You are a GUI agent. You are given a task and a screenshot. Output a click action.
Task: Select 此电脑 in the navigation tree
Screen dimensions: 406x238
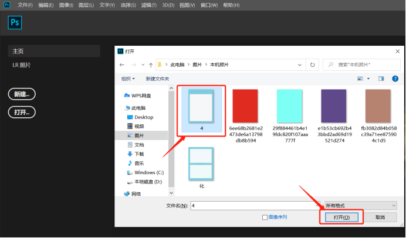pyautogui.click(x=135, y=108)
